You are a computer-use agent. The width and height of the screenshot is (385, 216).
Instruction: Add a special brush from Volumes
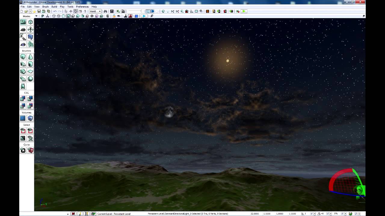point(23,118)
